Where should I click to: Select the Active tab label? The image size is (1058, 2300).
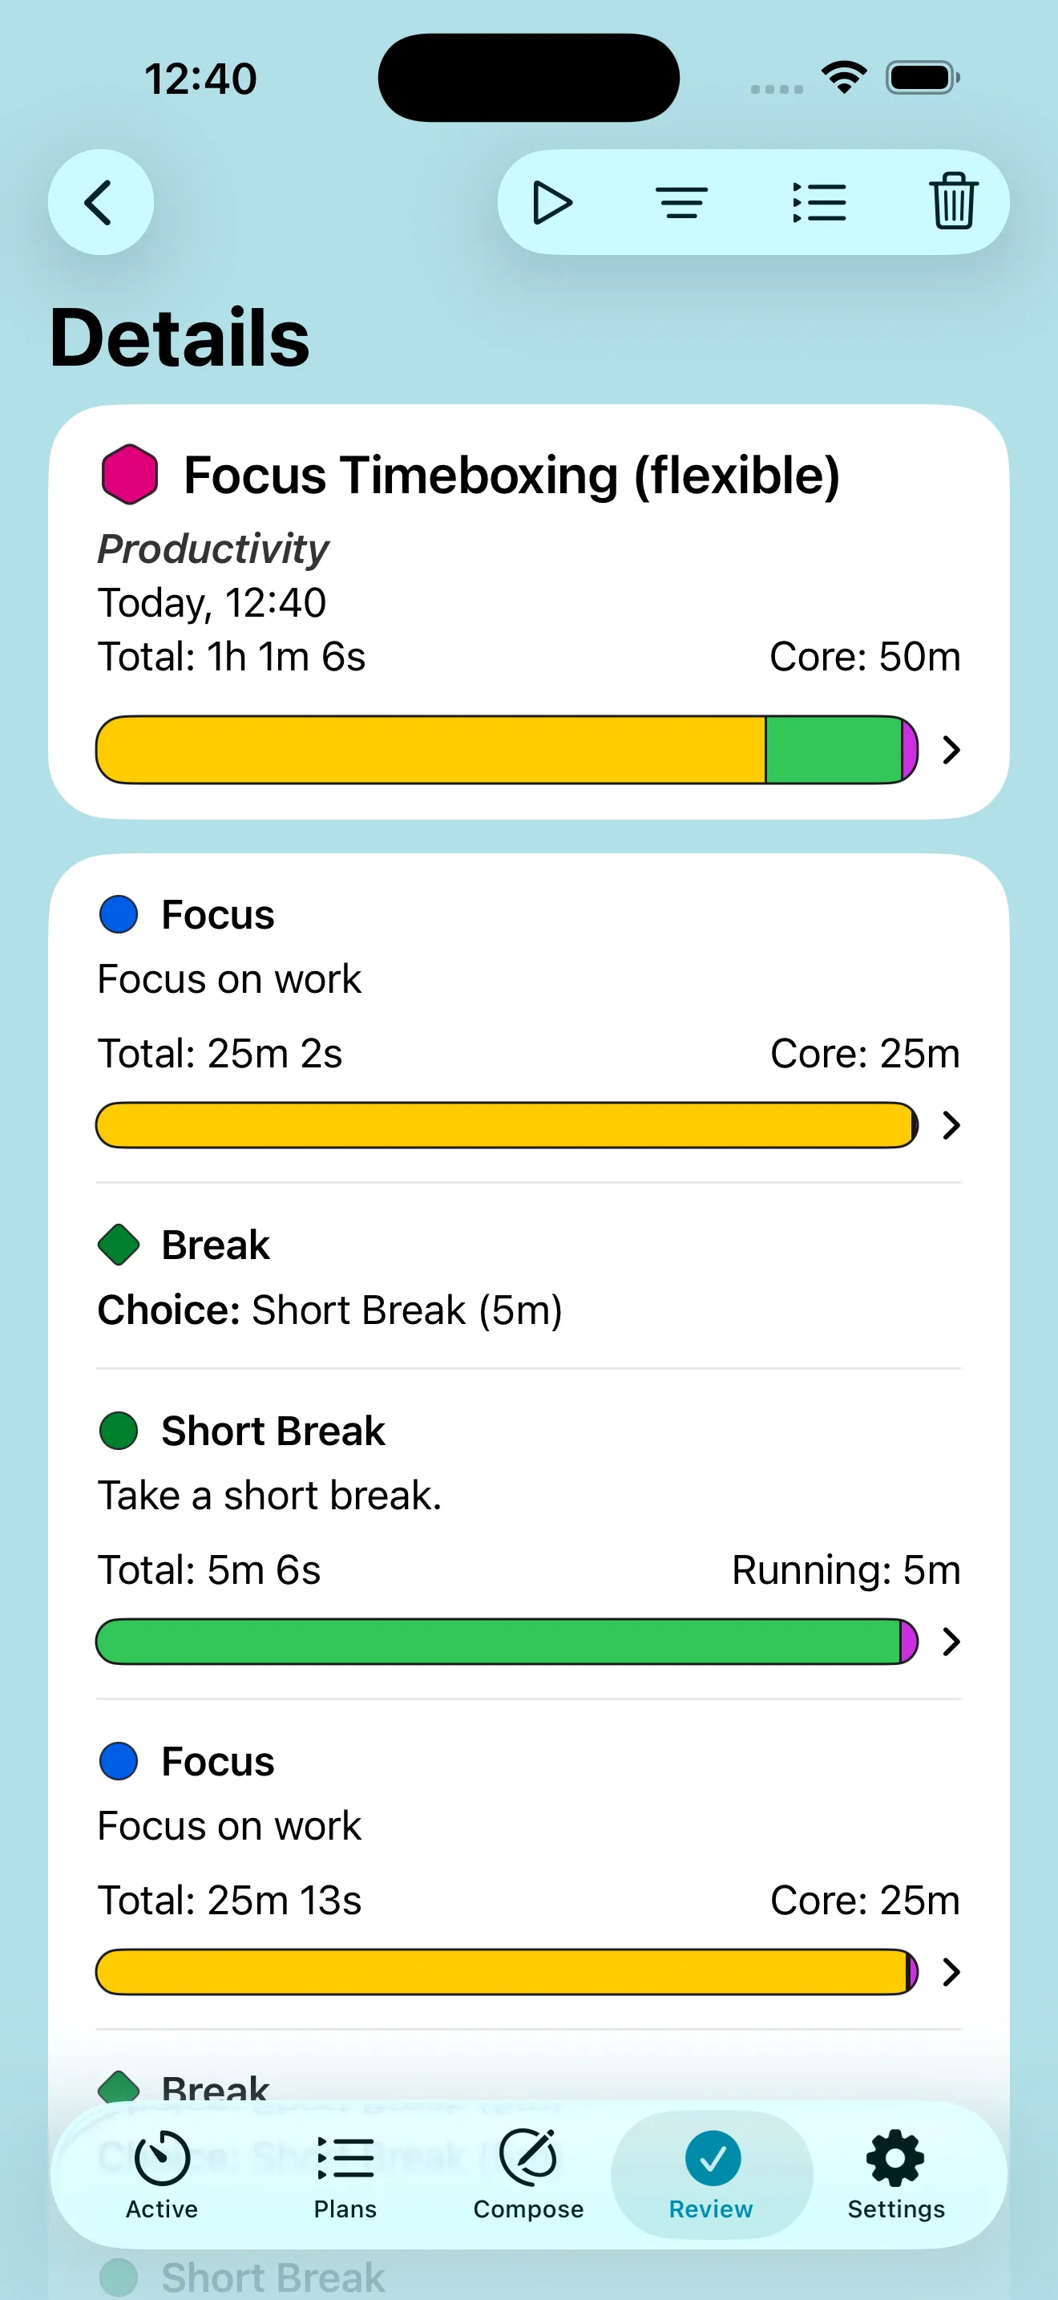160,2210
